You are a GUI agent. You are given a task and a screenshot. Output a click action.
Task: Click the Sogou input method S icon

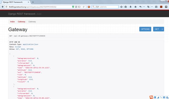click(x=151, y=97)
